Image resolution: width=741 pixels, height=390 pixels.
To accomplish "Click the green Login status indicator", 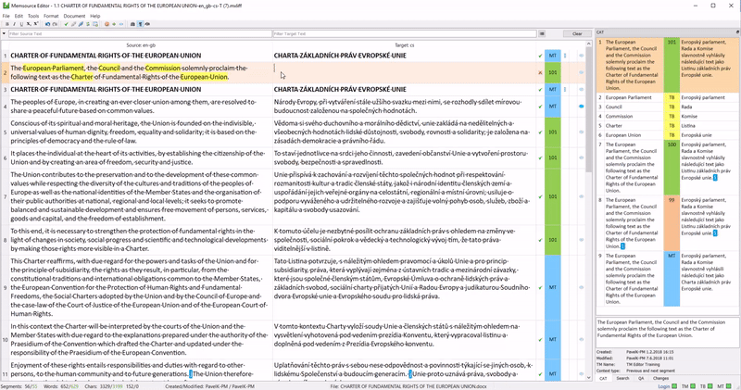I will (x=674, y=386).
